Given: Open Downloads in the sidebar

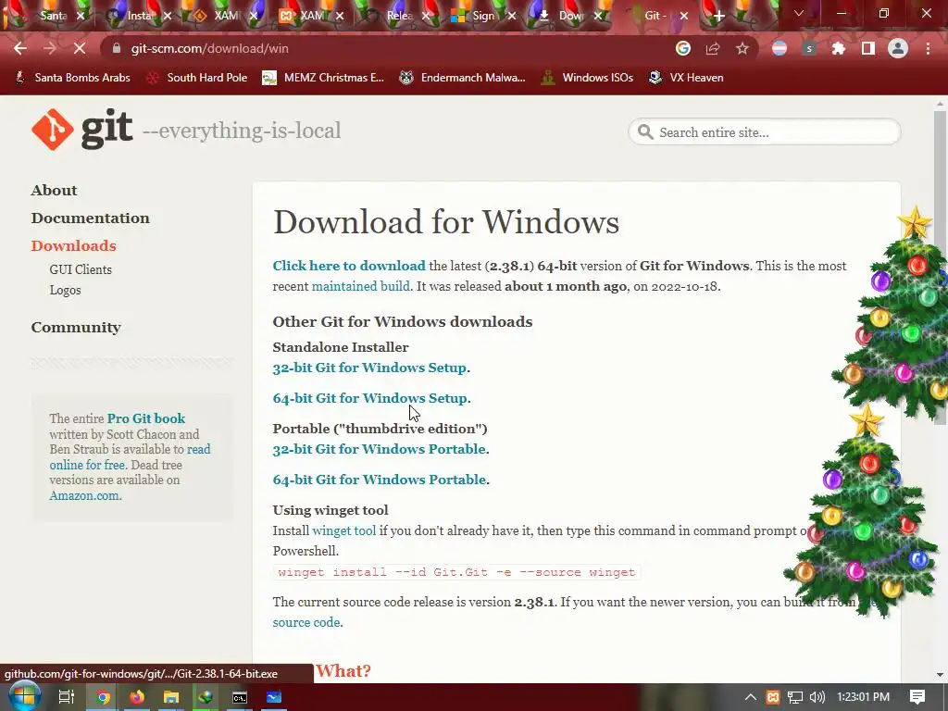Looking at the screenshot, I should pos(73,246).
